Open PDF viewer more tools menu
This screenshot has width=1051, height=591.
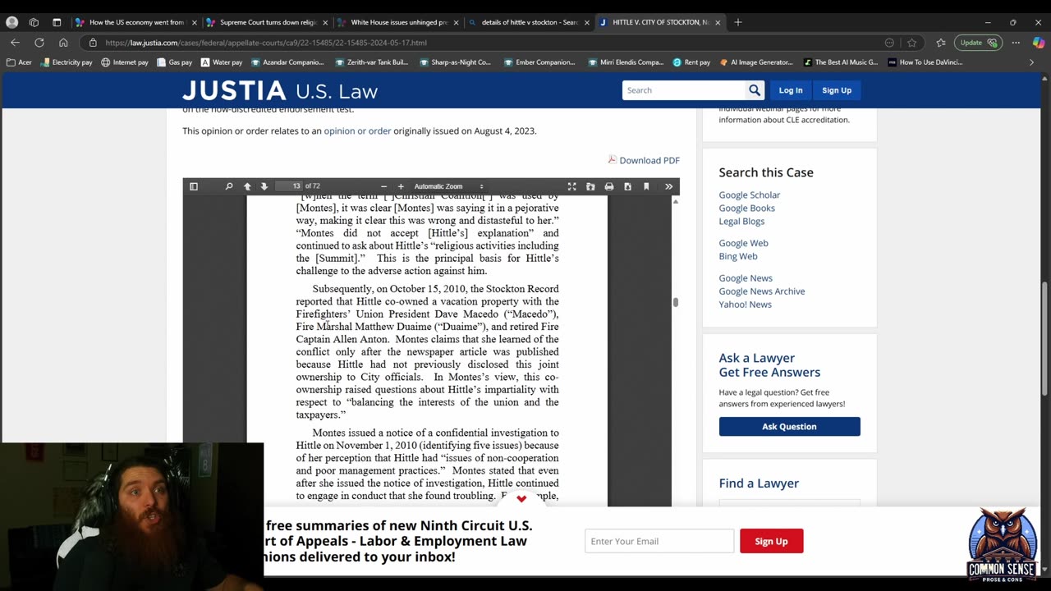tap(668, 186)
